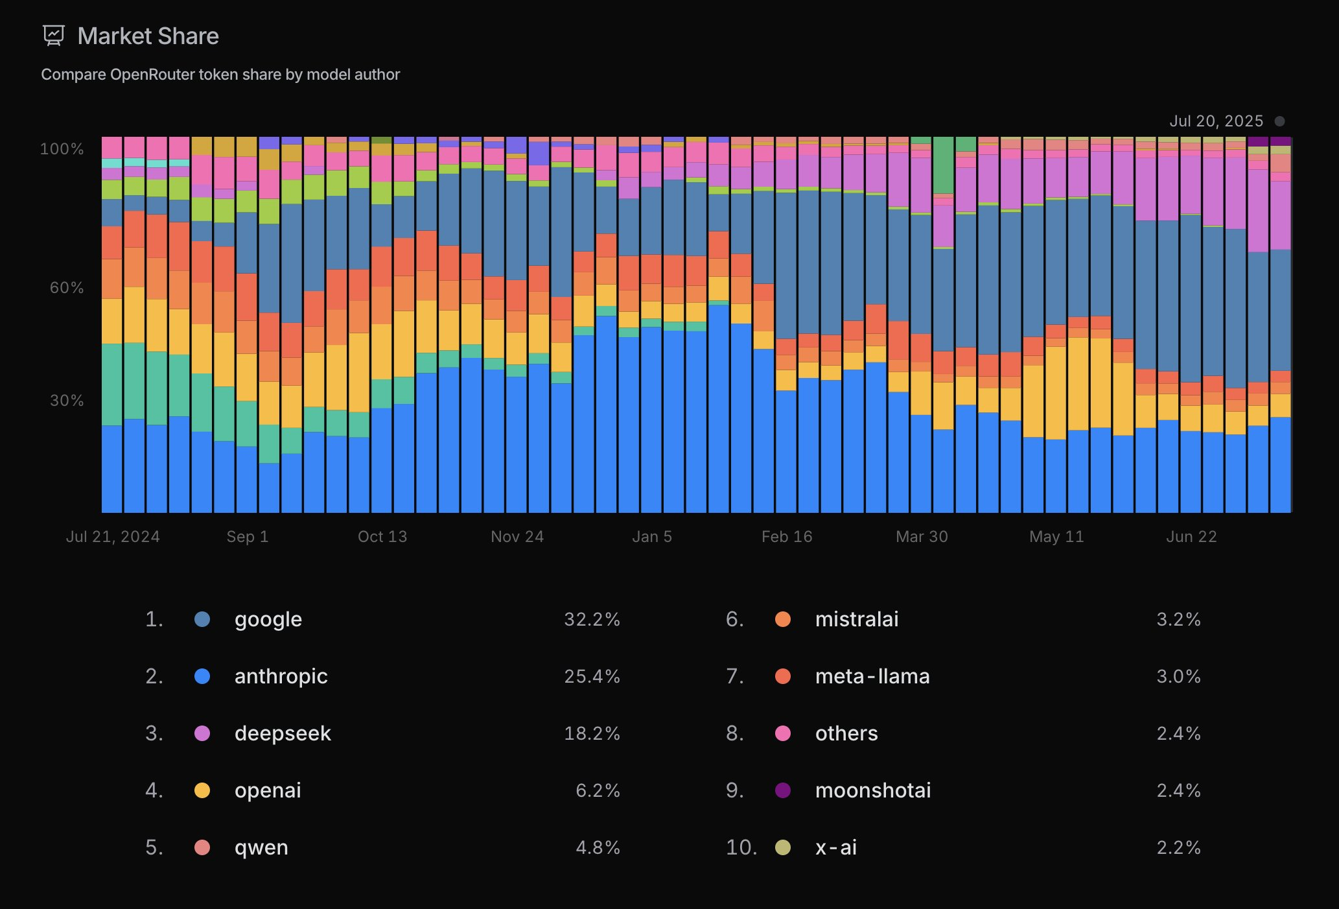Click the first bar above Jul 21, 2024
Image resolution: width=1339 pixels, height=909 pixels.
(112, 324)
